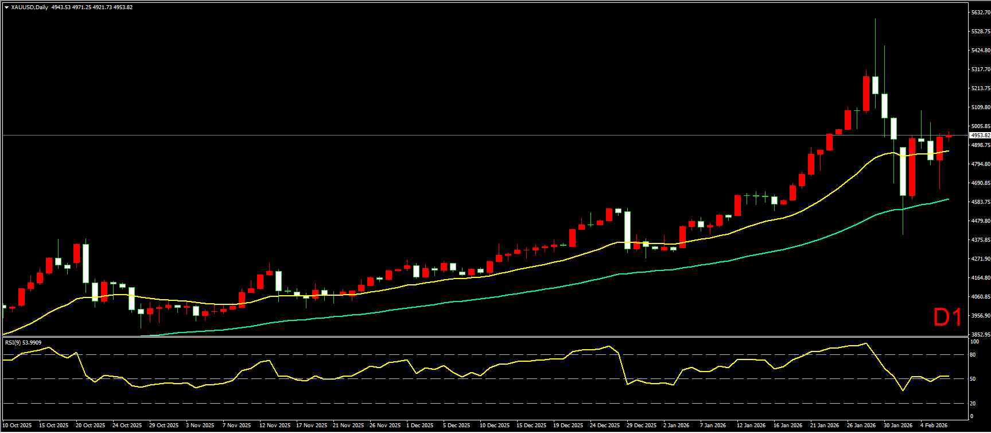Click the RSI 50 level scale label
This screenshot has height=433, width=991.
(x=973, y=379)
